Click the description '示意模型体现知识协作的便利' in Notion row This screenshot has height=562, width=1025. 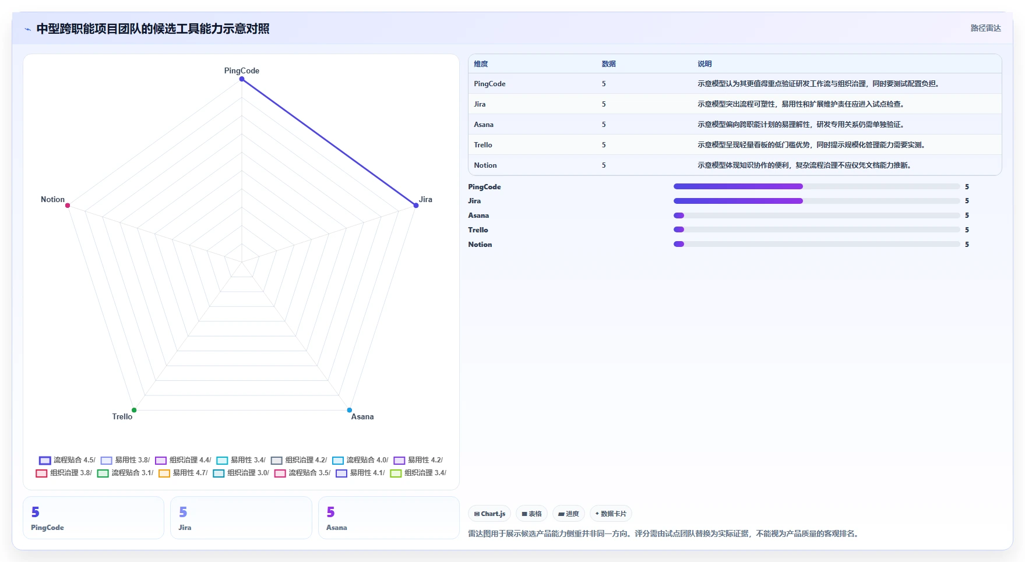(x=743, y=165)
